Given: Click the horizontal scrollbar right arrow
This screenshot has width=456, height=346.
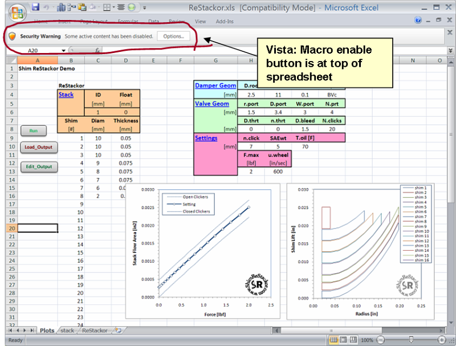Looking at the screenshot, I should 442,331.
